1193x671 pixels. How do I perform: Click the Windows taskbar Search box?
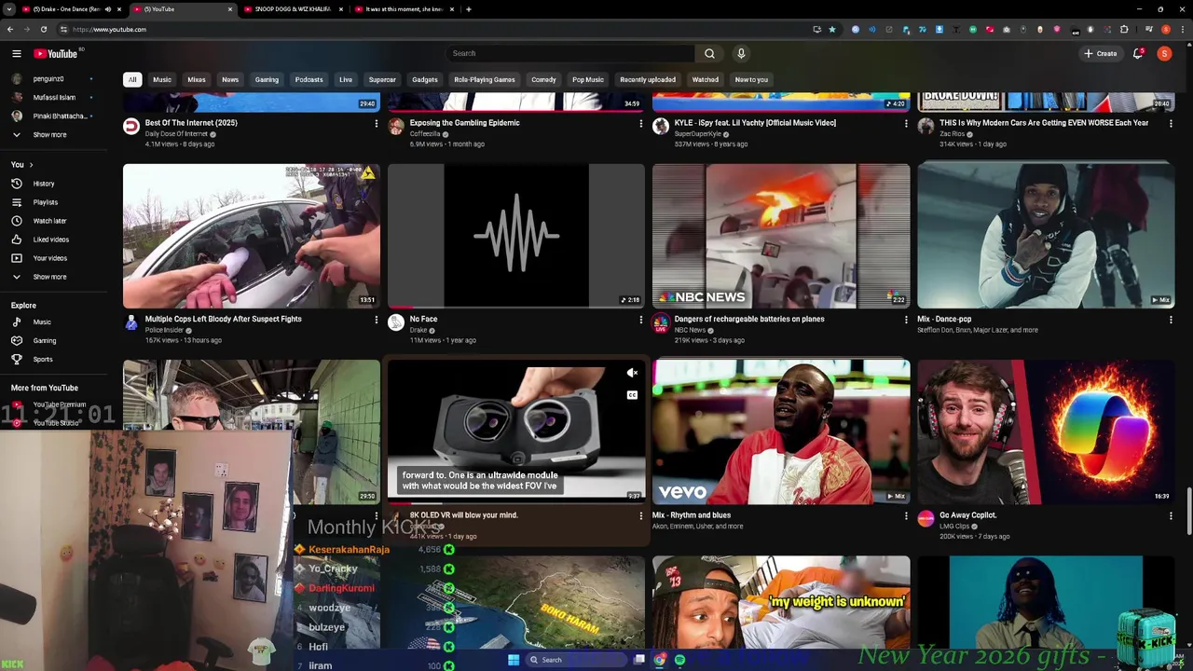point(574,660)
